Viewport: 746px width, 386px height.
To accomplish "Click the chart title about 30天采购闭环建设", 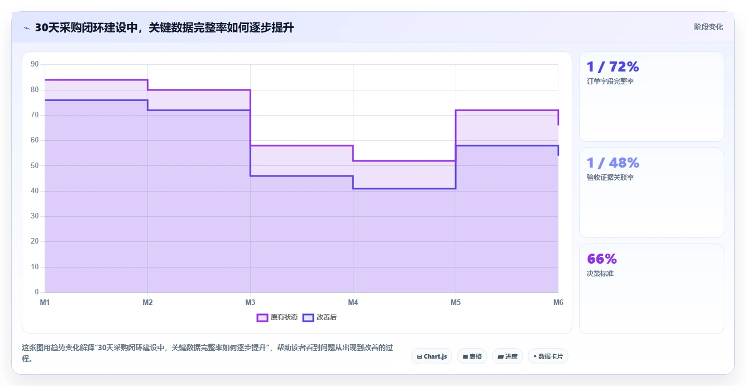I will [x=164, y=28].
